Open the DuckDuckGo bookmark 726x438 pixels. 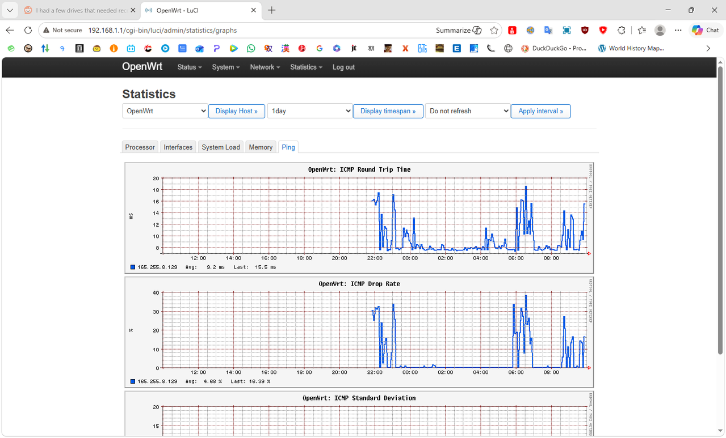point(554,49)
